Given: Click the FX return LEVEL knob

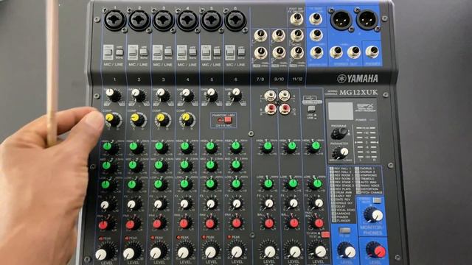Looking at the screenshot, I should (x=347, y=250).
